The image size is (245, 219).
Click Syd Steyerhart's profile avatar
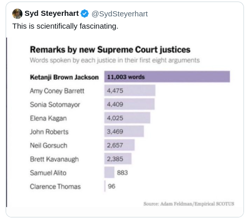[17, 14]
